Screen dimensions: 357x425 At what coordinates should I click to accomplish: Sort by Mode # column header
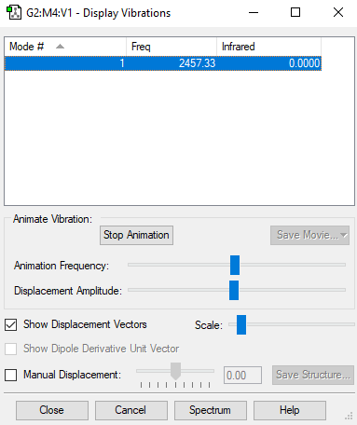65,47
